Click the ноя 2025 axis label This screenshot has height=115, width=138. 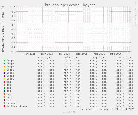pos(82,54)
